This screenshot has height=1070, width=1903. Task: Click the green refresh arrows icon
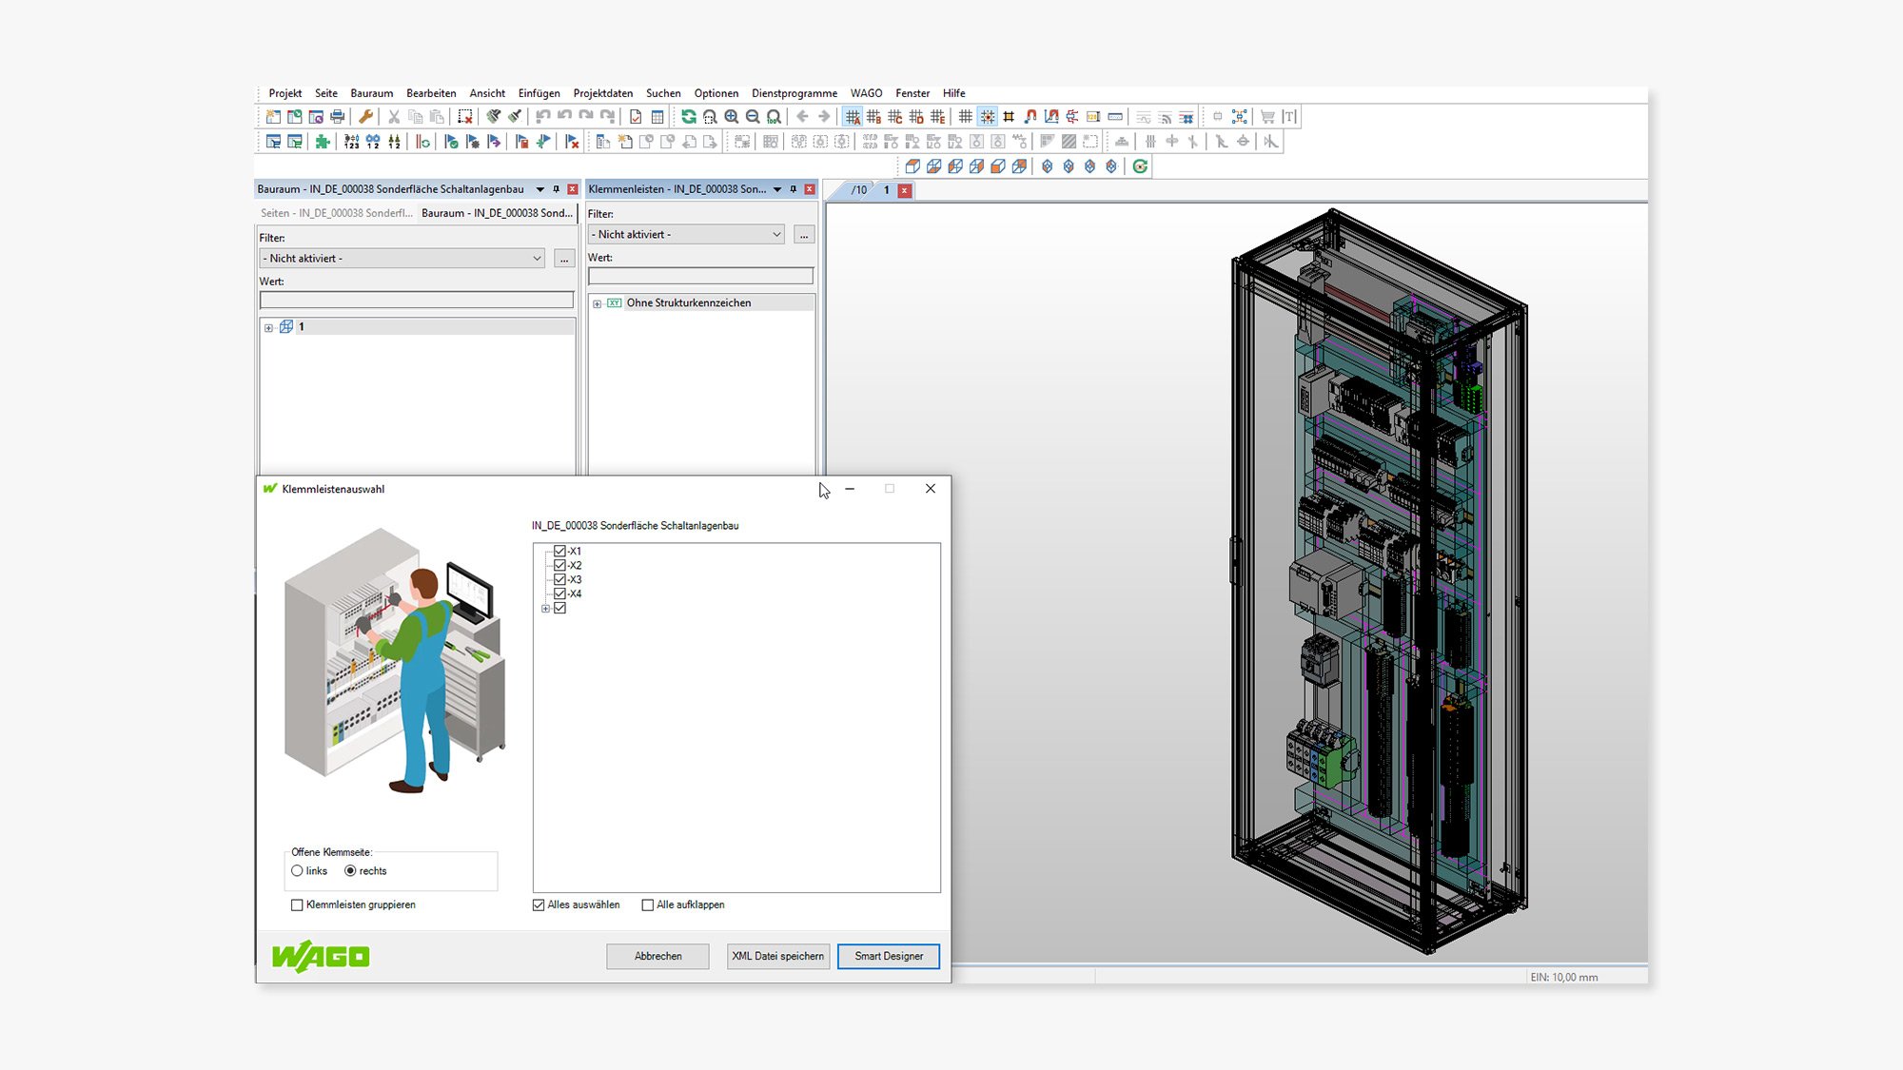pyautogui.click(x=688, y=117)
